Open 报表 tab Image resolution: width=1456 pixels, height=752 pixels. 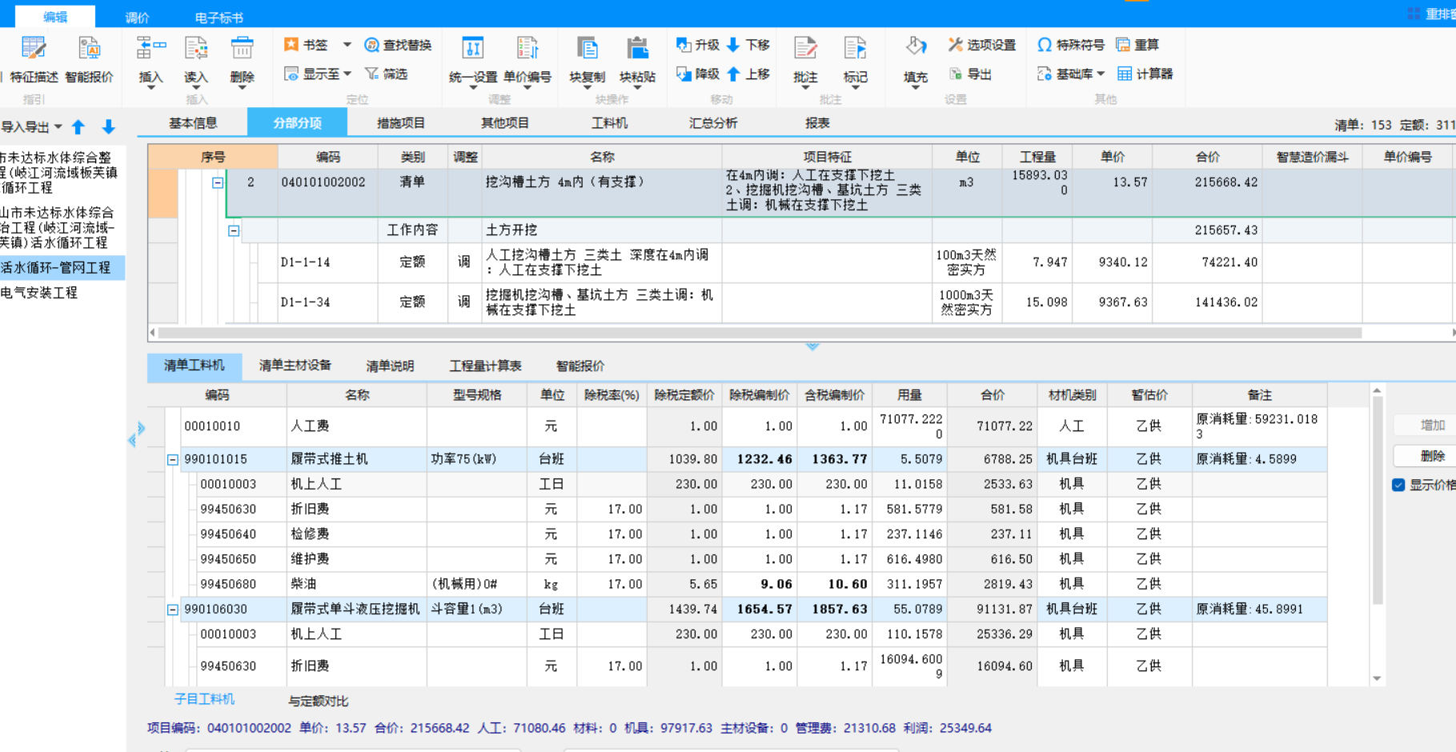point(817,122)
